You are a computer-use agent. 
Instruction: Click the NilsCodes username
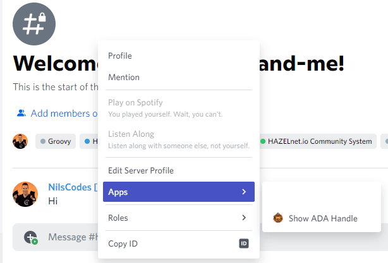pyautogui.click(x=70, y=187)
